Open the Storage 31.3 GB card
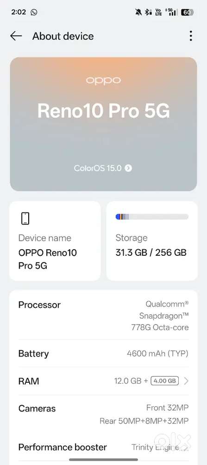The width and height of the screenshot is (207, 465). pyautogui.click(x=152, y=241)
